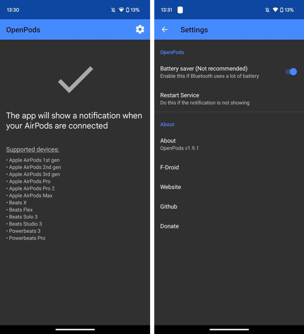Select "Apple AirPods 1st gen" in the list

34,160
